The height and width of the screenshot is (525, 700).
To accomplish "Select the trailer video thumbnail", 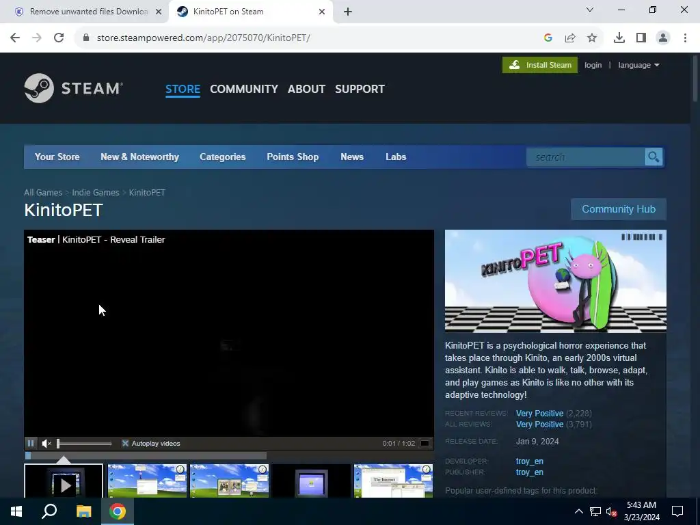I will (64, 481).
